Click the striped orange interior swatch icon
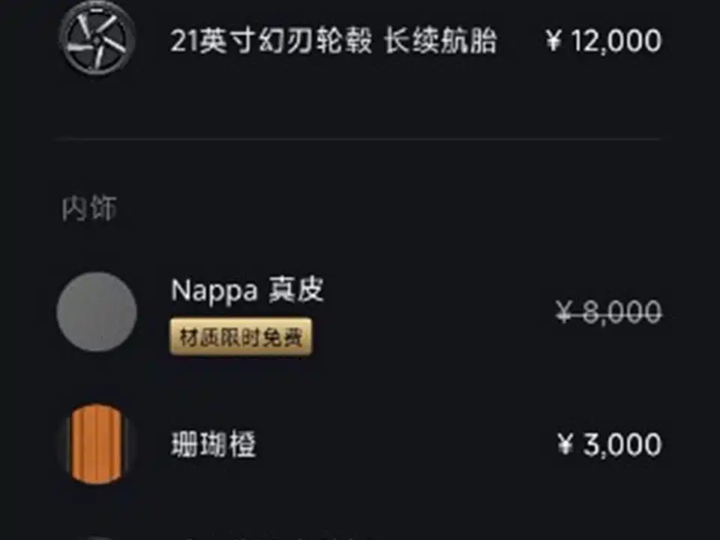The width and height of the screenshot is (720, 540). [x=95, y=442]
